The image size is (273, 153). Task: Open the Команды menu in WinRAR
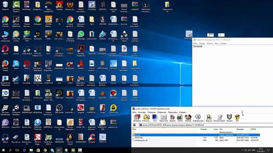[x=142, y=112]
